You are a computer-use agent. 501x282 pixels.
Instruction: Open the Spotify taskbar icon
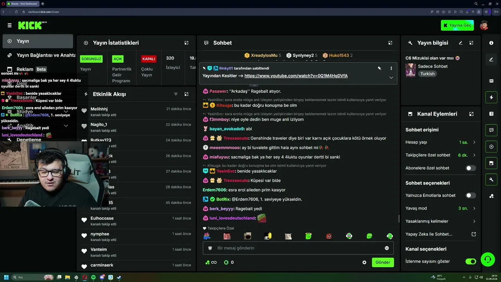pyautogui.click(x=93, y=277)
